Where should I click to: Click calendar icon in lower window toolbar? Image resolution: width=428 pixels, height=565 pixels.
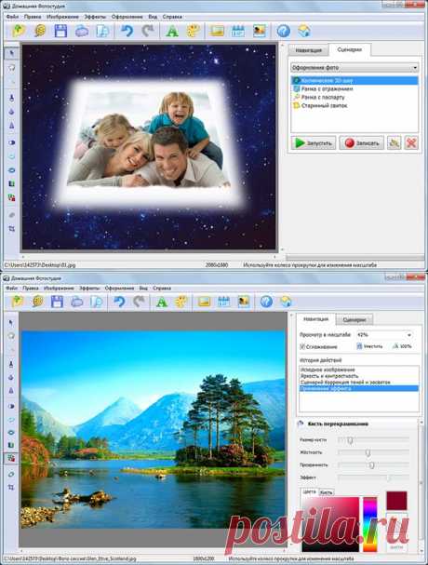tap(223, 302)
